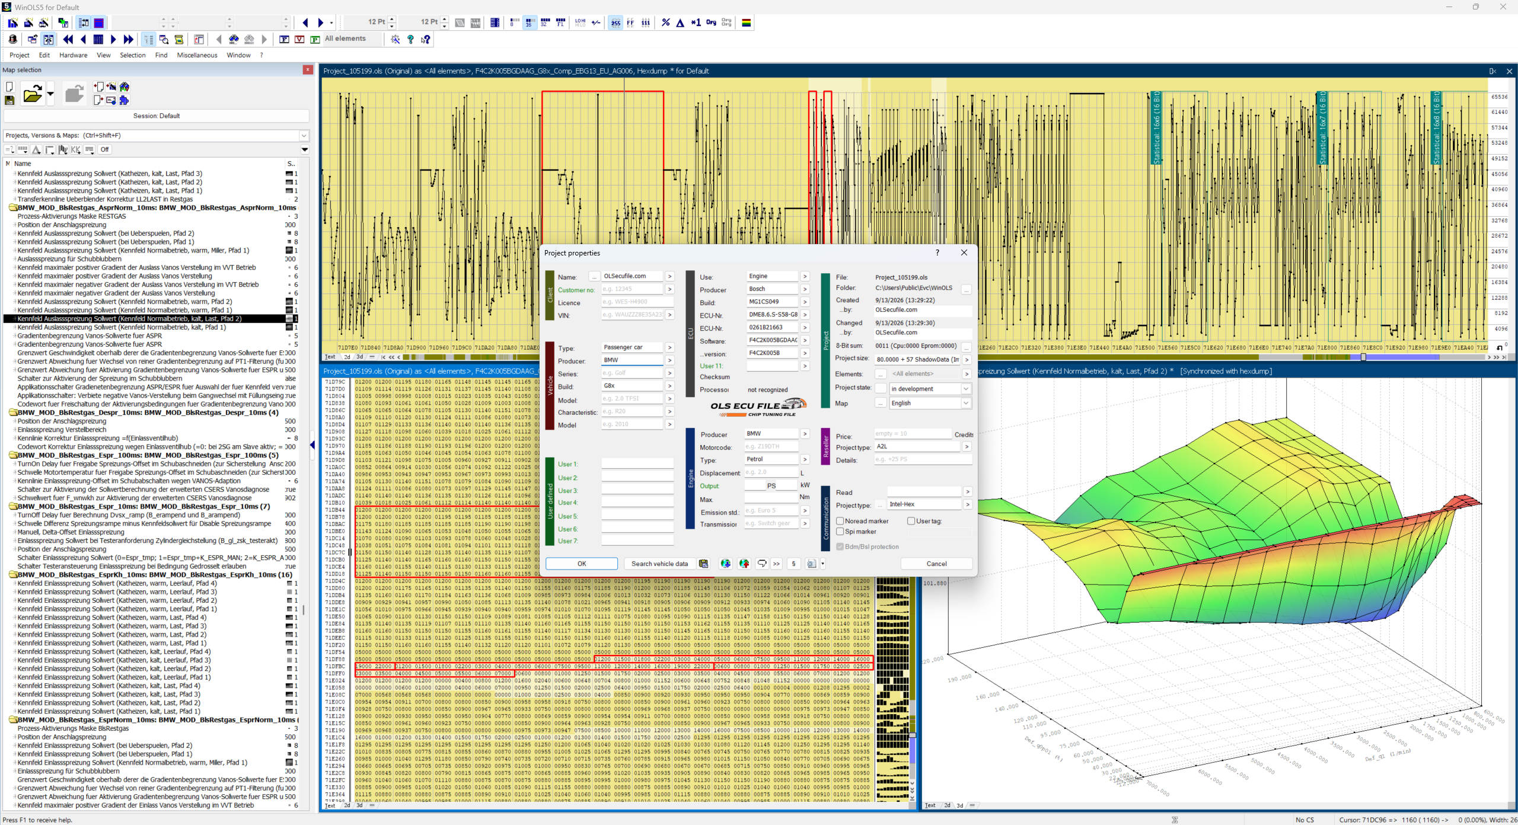Click the percent display toolbar icon

pyautogui.click(x=666, y=23)
